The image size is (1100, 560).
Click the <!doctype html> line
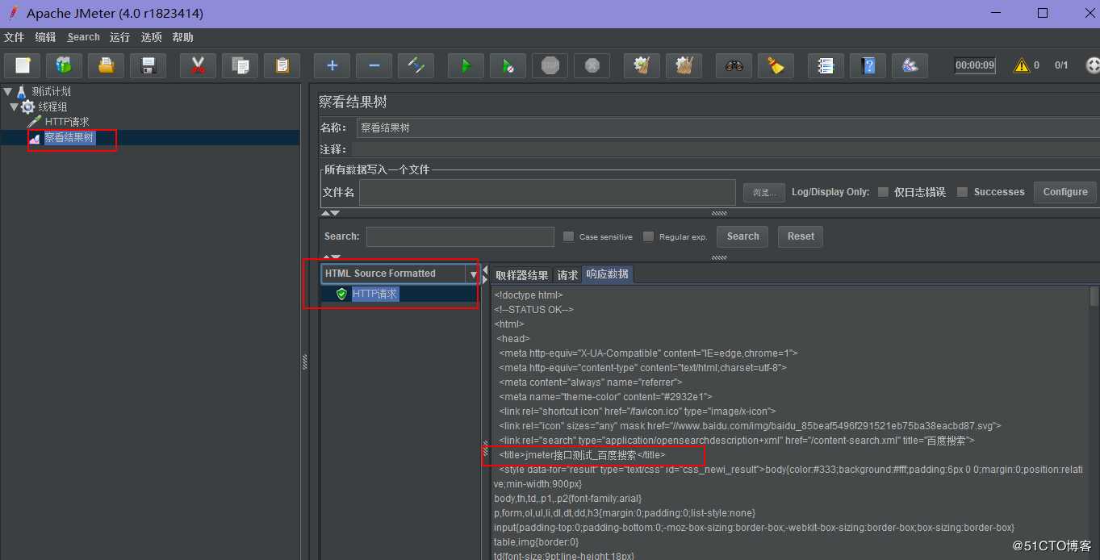(x=529, y=295)
